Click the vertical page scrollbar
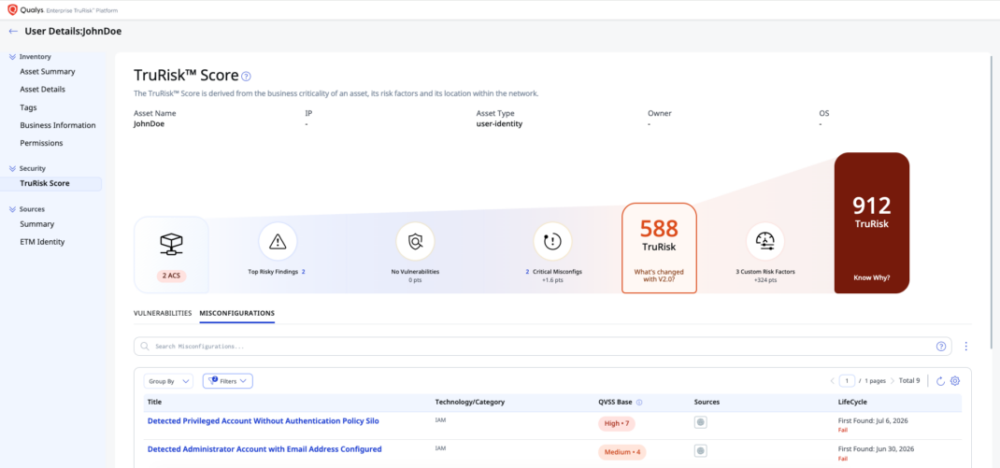 coord(993,201)
